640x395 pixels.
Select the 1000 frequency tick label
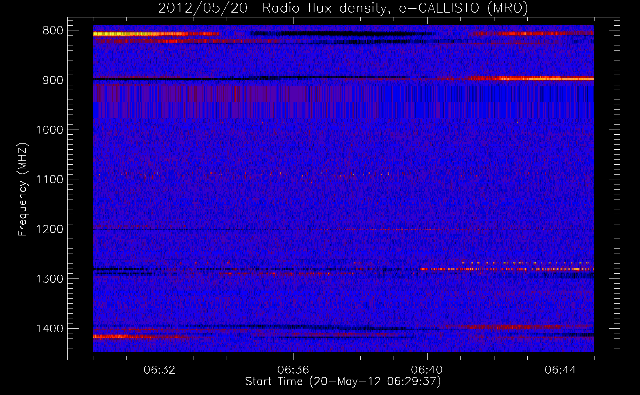pyautogui.click(x=49, y=130)
